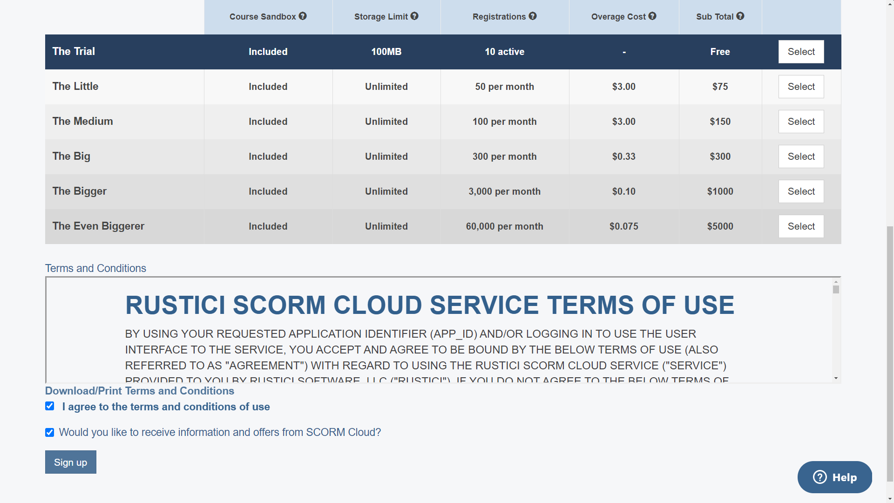Select The Trial free plan
Screen dimensions: 894x503
tap(801, 52)
